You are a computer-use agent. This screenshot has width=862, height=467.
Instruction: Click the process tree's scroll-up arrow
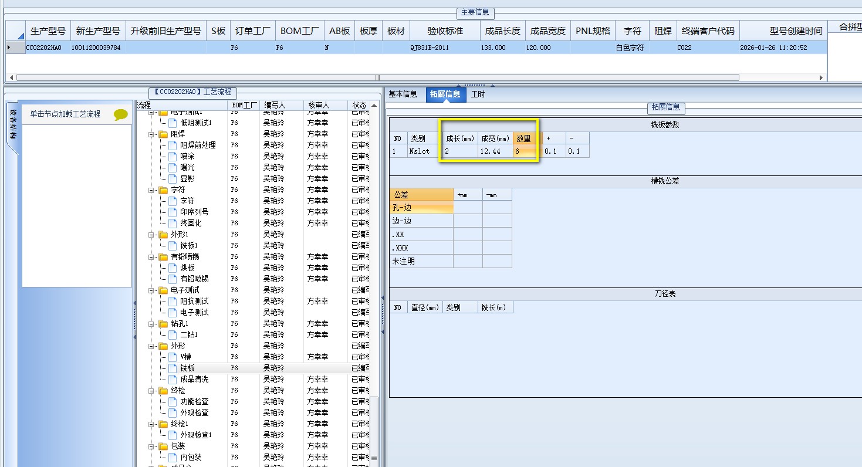[x=374, y=106]
